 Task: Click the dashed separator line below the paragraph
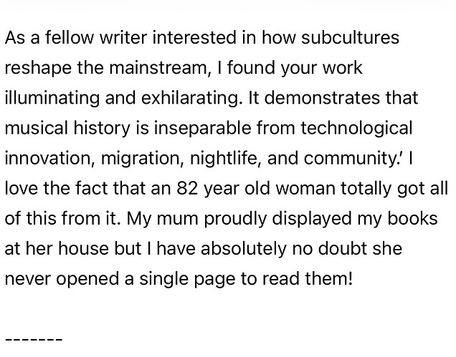coord(34,338)
